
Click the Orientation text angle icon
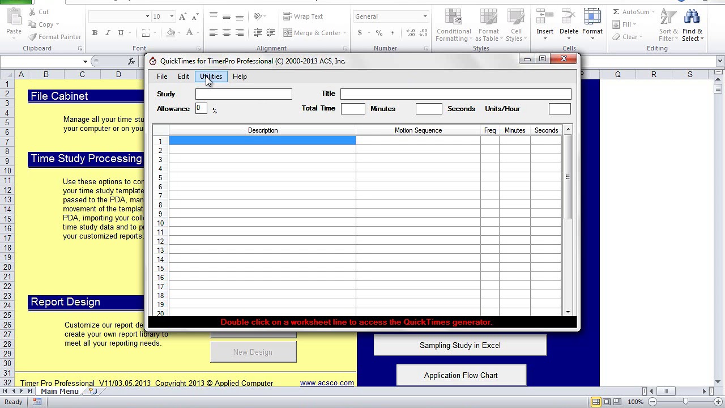[x=258, y=16]
